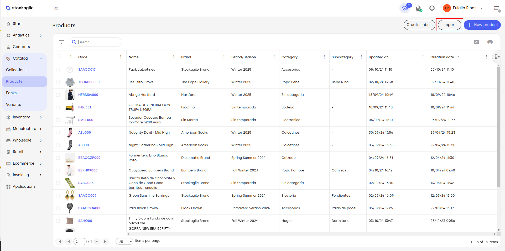Open Category column options menu
Screen dimensions: 505x251
pos(324,57)
